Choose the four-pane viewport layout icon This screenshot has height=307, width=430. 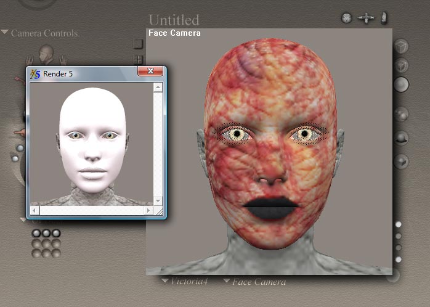(137, 59)
